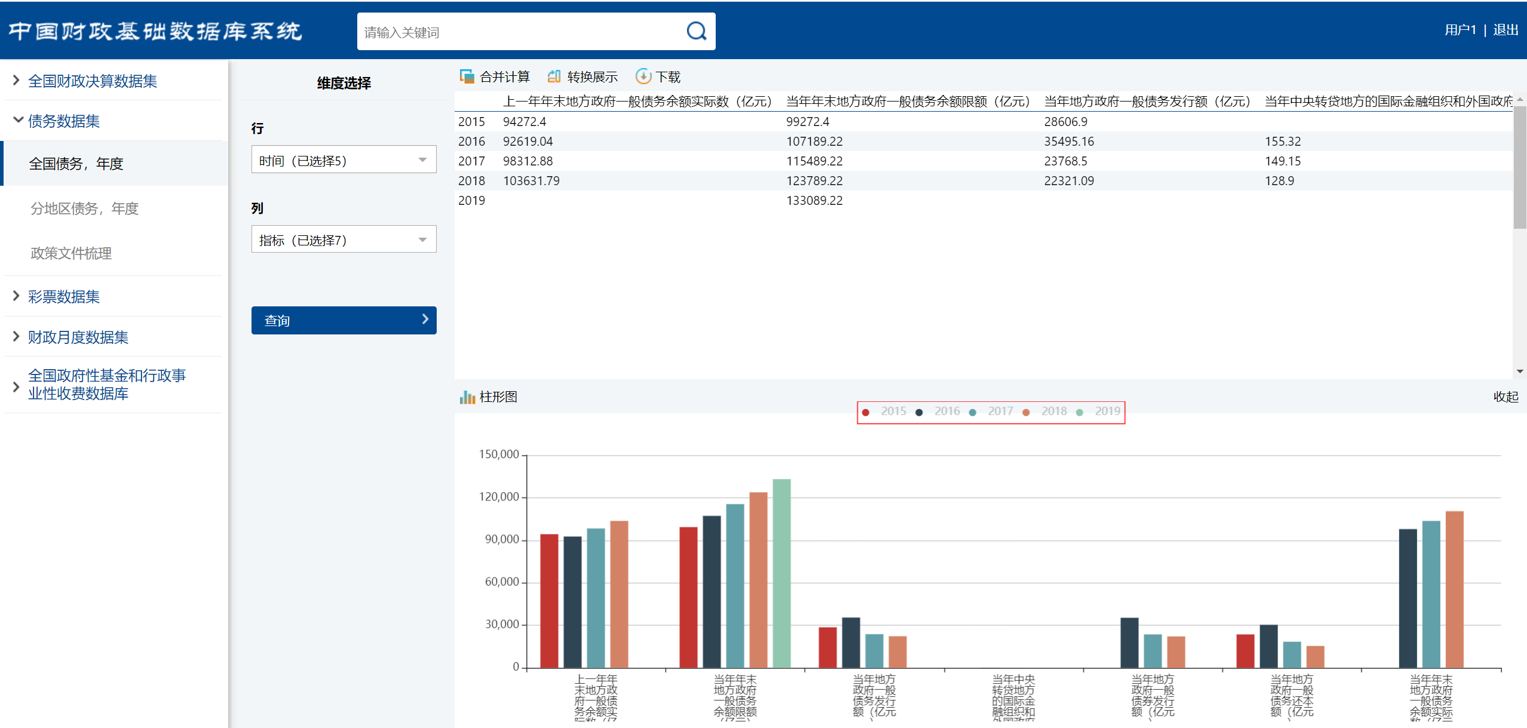Open the 指标（已选择7） column dropdown
The height and width of the screenshot is (728, 1527).
(x=344, y=239)
